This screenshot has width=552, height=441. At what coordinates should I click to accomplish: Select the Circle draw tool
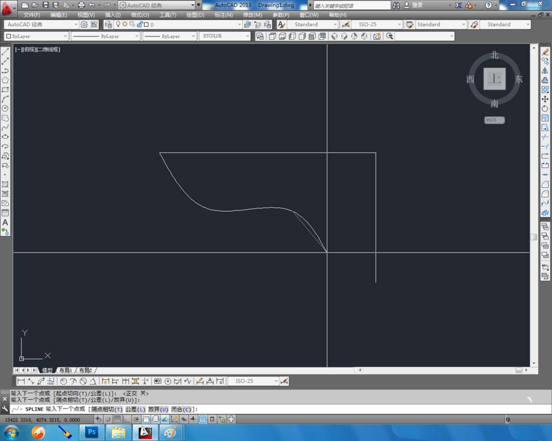pos(6,109)
